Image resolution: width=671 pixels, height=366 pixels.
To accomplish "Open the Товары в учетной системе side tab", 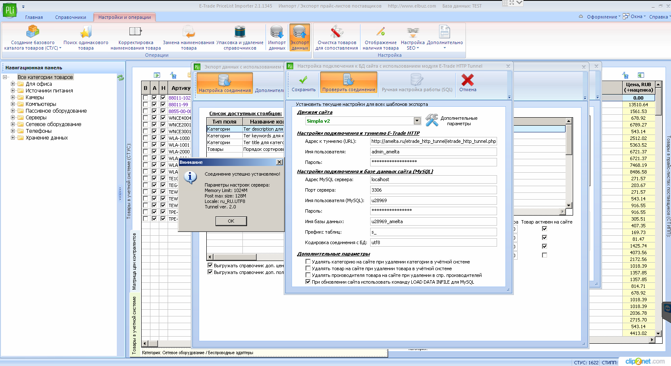I will 134,325.
